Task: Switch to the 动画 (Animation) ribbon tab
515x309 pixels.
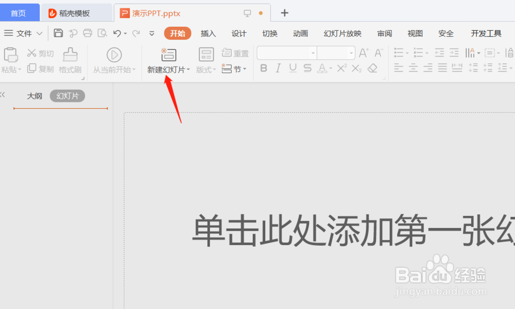Action: pyautogui.click(x=300, y=33)
